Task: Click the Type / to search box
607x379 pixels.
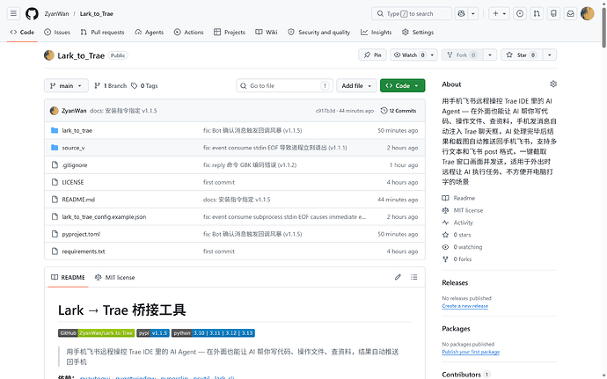Action: click(412, 13)
